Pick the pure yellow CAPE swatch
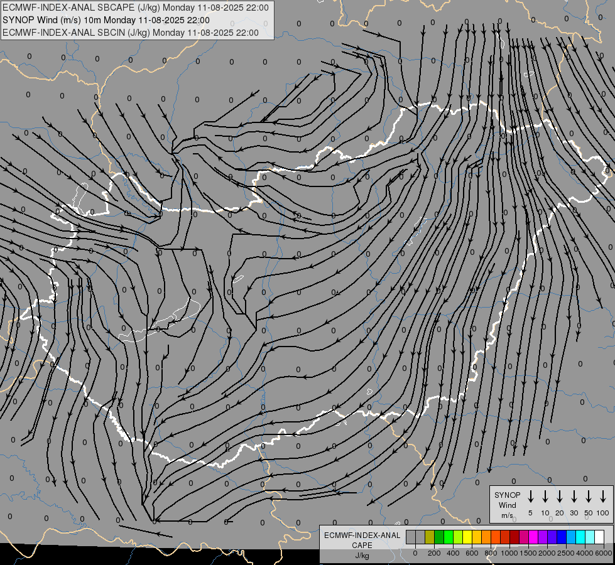 pos(467,537)
